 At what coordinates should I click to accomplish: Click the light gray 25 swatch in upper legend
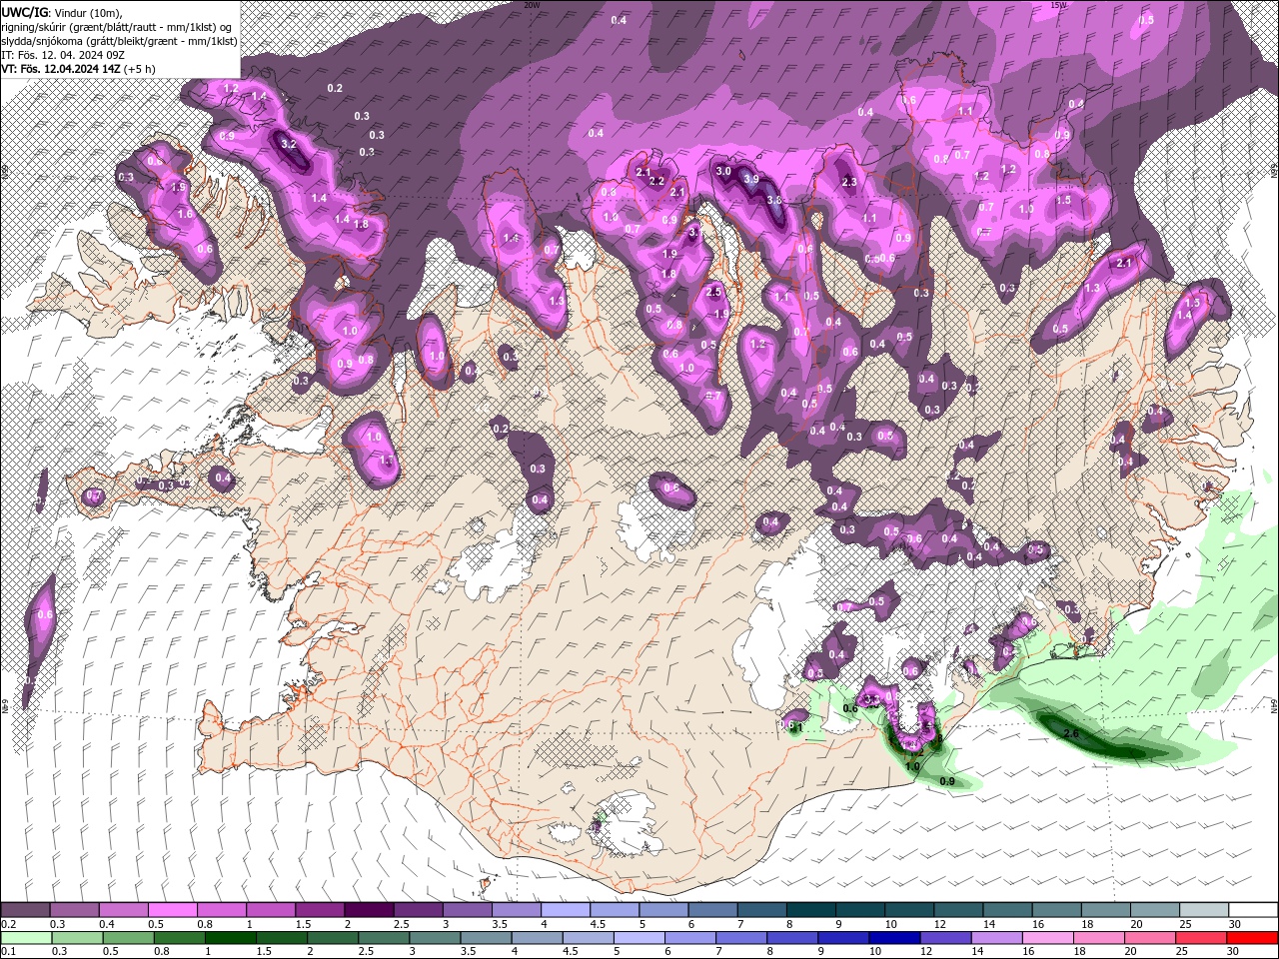tap(1203, 910)
